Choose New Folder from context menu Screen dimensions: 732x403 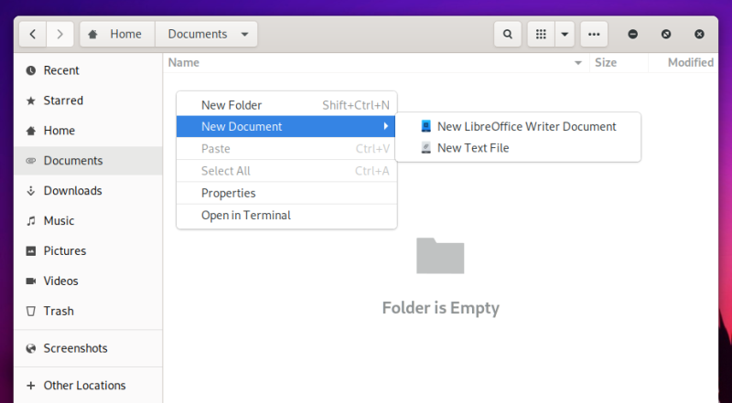286,105
